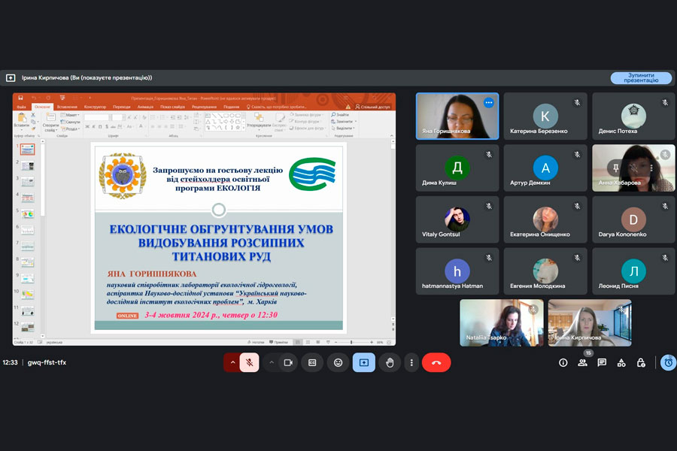
Task: Select slide 5 thumbnail in panel
Action: click(x=27, y=213)
